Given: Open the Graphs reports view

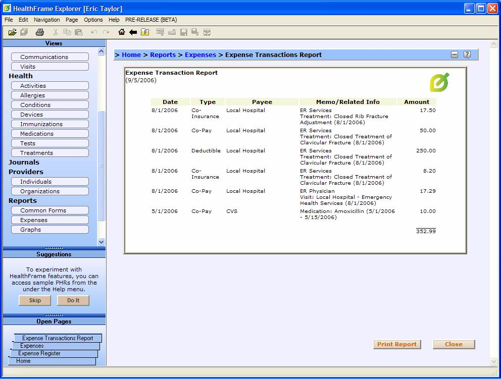Looking at the screenshot, I should [50, 229].
